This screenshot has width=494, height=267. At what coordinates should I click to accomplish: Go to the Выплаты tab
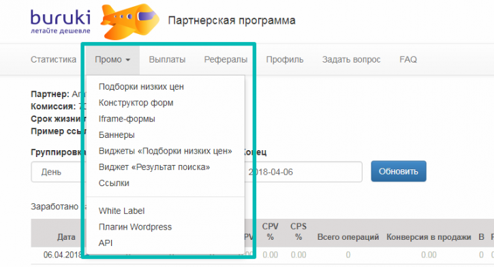coord(167,59)
